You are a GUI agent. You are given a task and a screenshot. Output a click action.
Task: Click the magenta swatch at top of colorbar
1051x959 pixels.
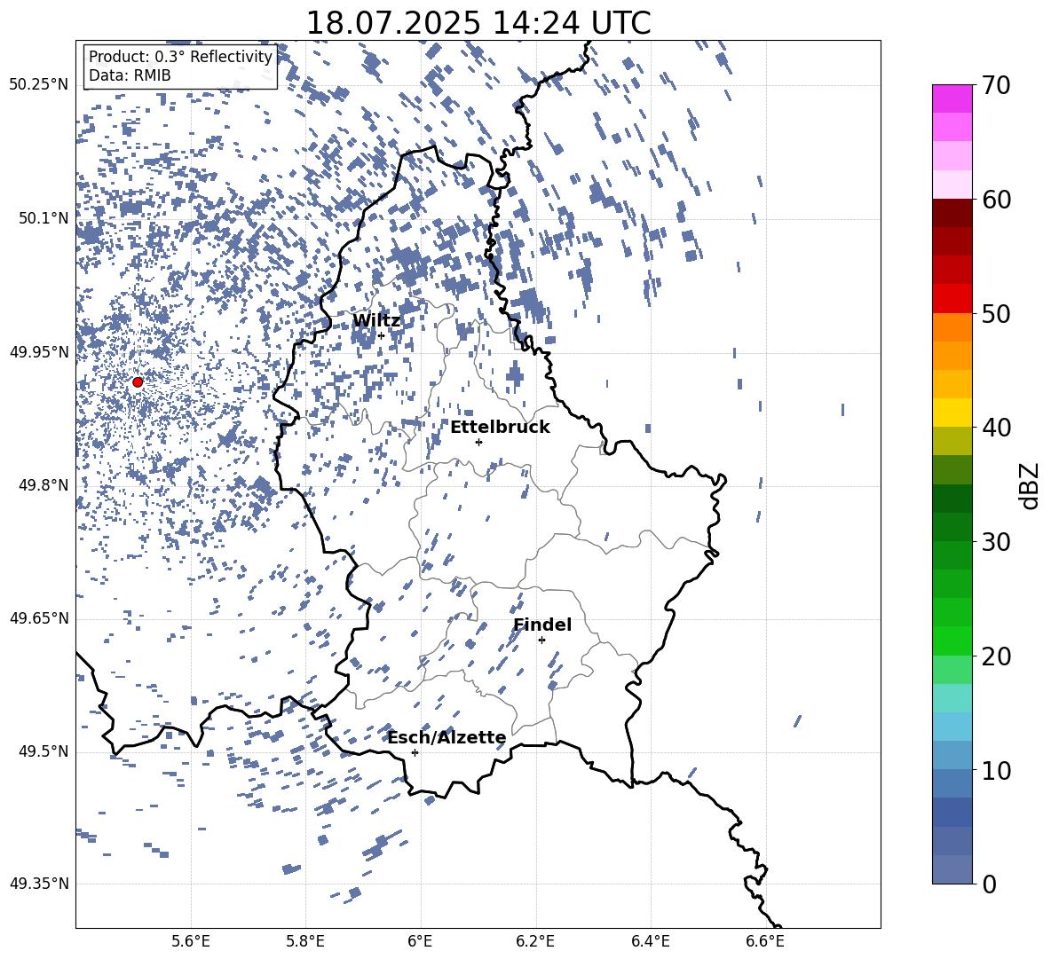952,99
